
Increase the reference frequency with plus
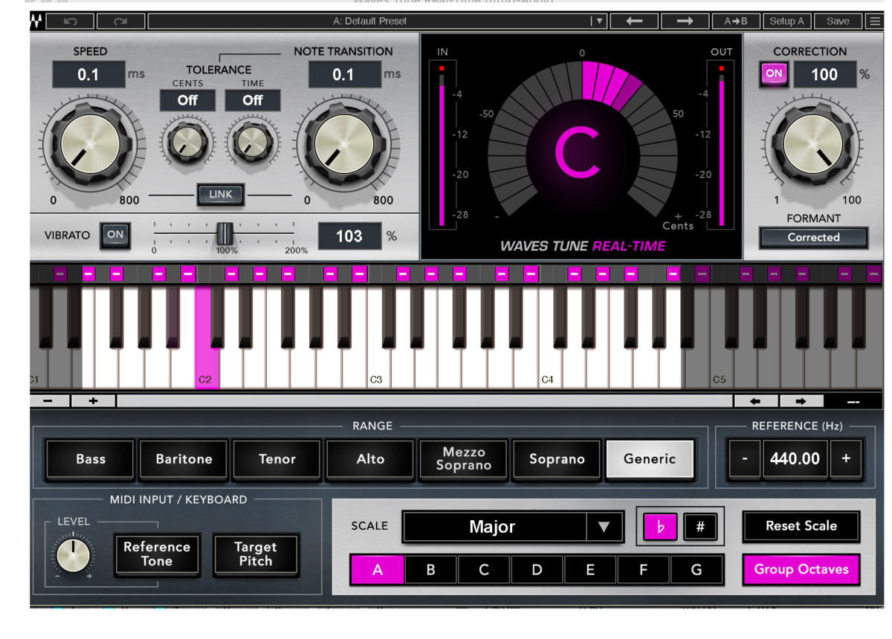846,458
